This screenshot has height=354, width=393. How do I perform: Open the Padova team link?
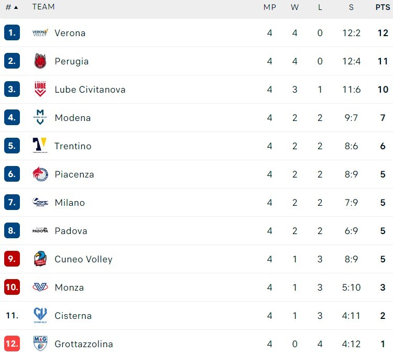71,231
